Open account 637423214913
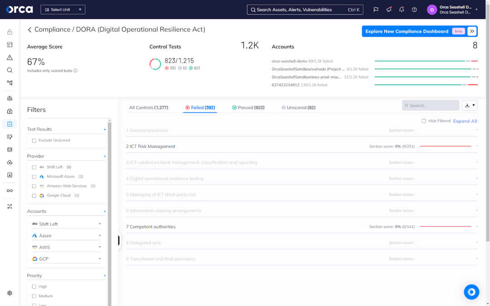490x306 pixels. click(x=285, y=85)
